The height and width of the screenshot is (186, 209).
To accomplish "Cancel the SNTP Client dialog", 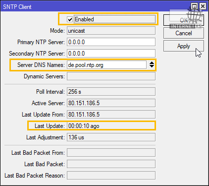I will coord(184,33).
